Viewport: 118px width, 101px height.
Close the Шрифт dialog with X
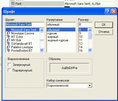point(114,11)
